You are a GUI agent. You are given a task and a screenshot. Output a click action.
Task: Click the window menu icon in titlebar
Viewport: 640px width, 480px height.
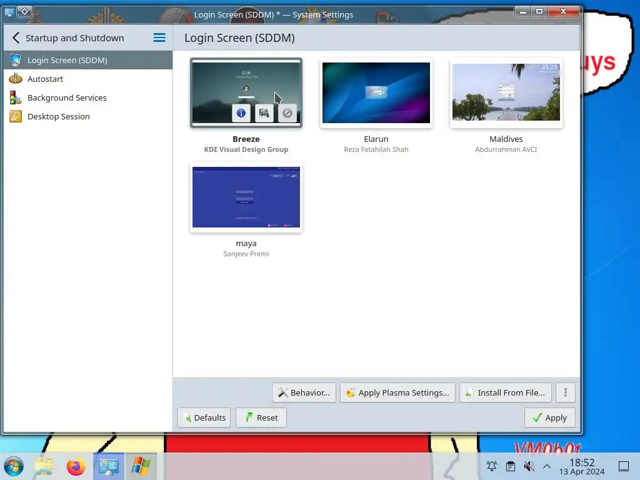(9, 12)
